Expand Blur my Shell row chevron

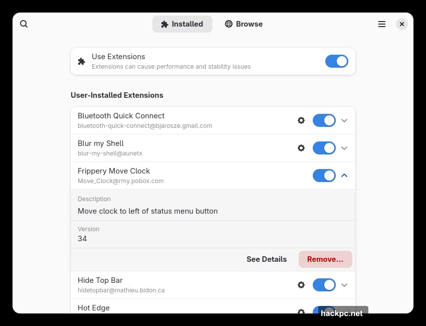click(x=344, y=148)
